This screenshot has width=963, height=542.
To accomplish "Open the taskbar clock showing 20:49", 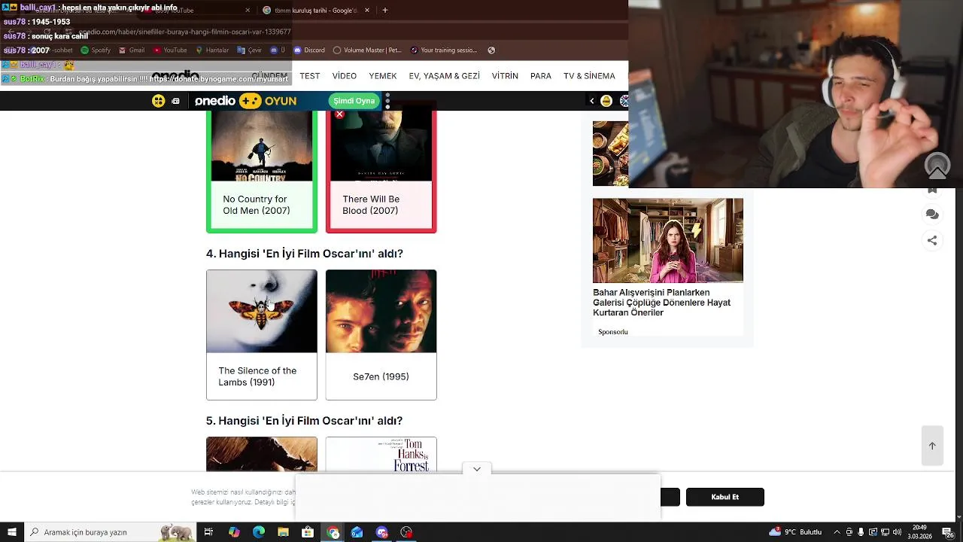I will click(x=920, y=532).
